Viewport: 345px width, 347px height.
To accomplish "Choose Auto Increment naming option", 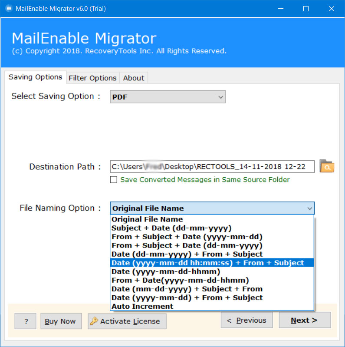I will pyautogui.click(x=212, y=306).
